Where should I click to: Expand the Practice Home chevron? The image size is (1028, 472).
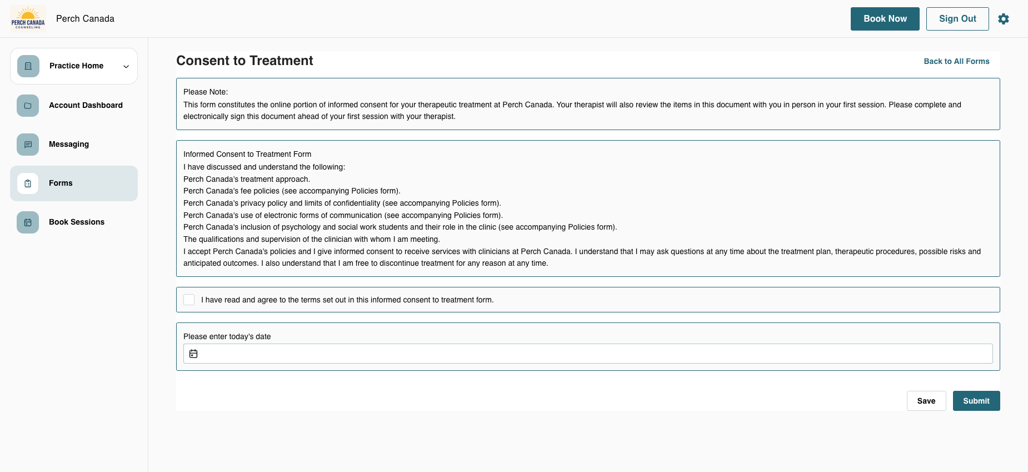click(x=126, y=66)
